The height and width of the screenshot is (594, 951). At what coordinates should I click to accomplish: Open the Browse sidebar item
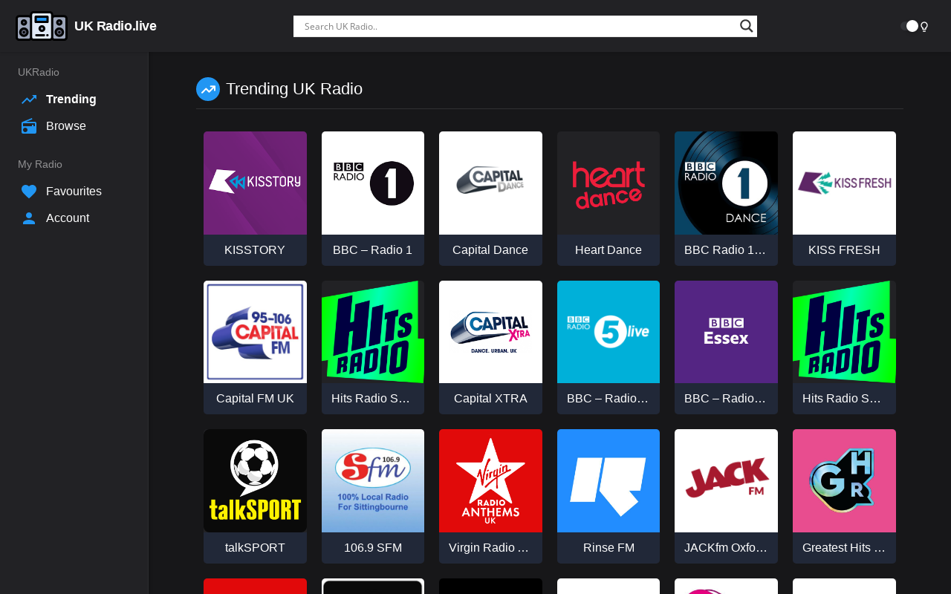click(x=66, y=126)
